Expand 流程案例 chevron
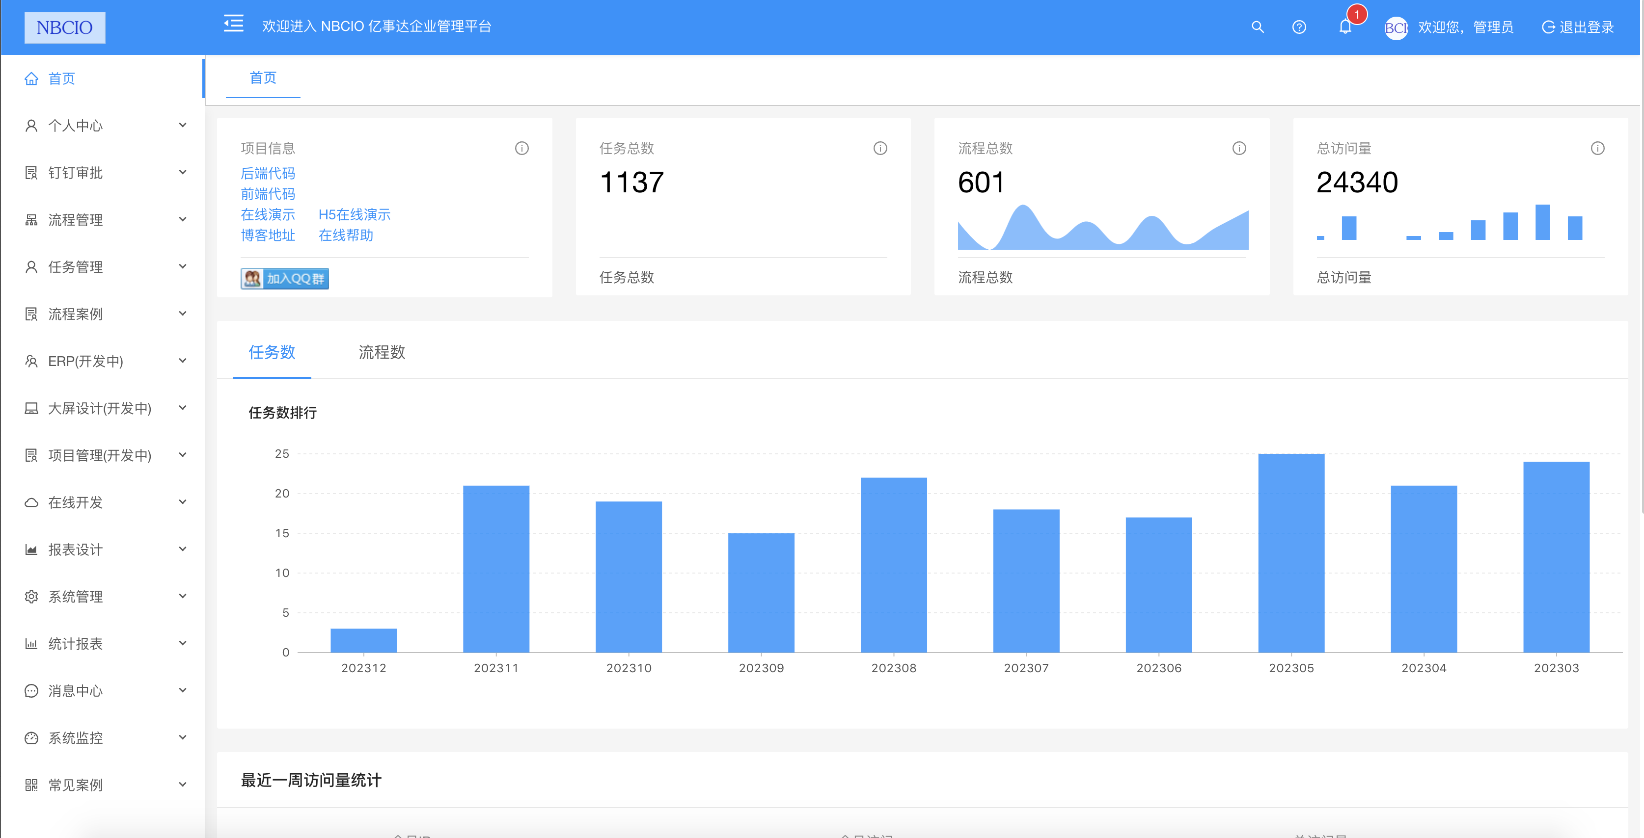 [x=183, y=313]
